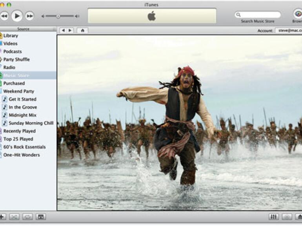Toggle Repeat mode in bottom bar
The height and width of the screenshot is (227, 302).
pos(27,216)
